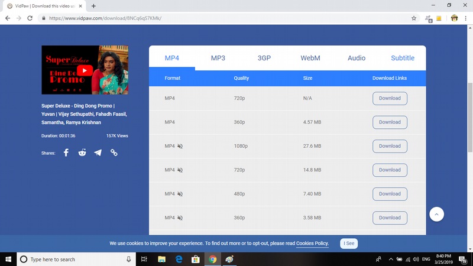Open Microsoft Store from the taskbar
Viewport: 473px width, 266px height.
[196, 259]
